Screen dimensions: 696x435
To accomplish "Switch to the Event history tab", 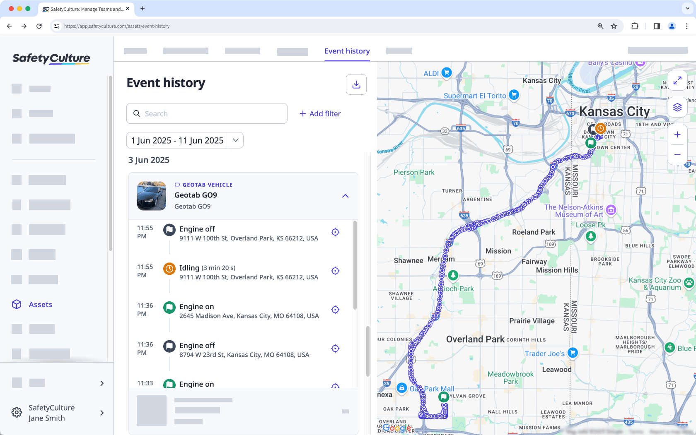I will (347, 51).
